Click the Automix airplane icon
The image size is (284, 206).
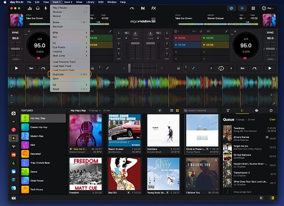[242, 8]
